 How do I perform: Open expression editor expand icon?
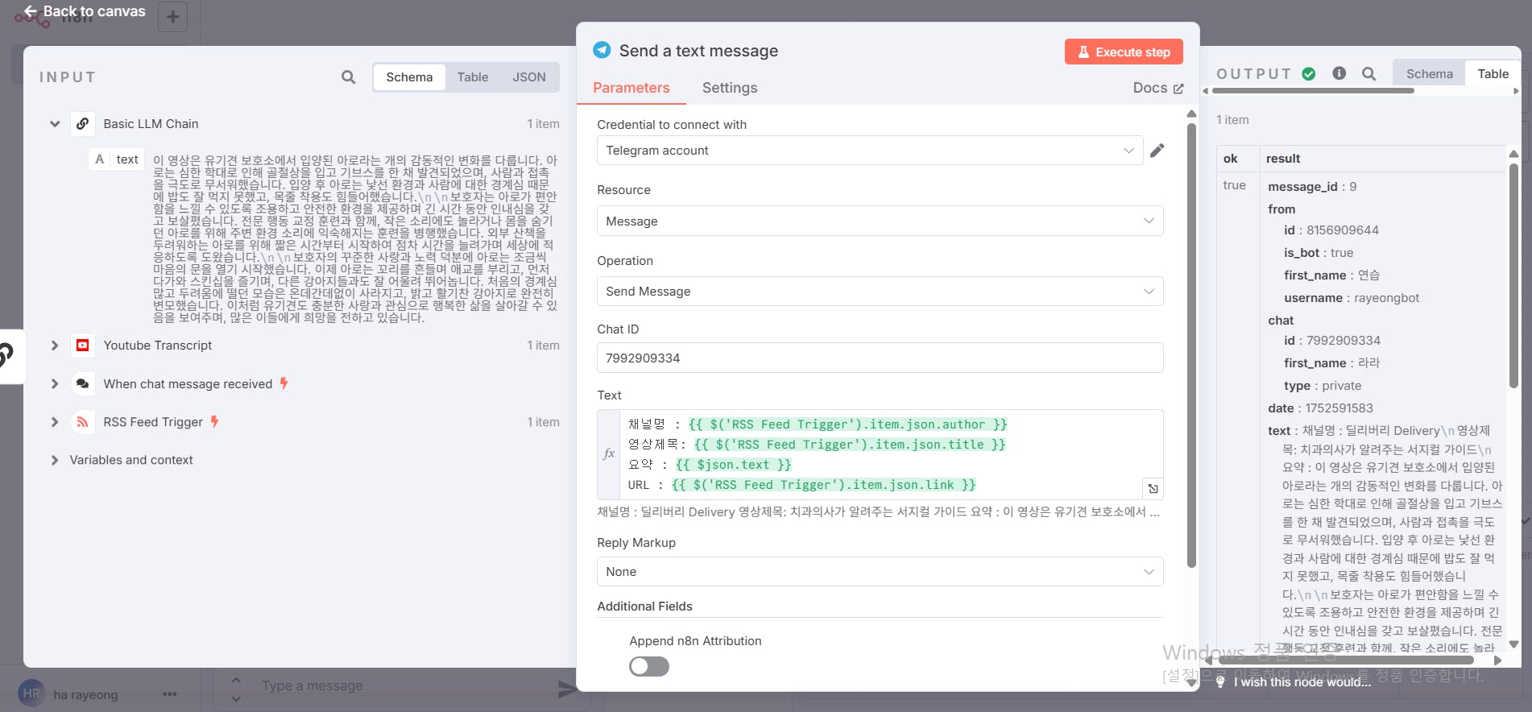[x=1153, y=488]
